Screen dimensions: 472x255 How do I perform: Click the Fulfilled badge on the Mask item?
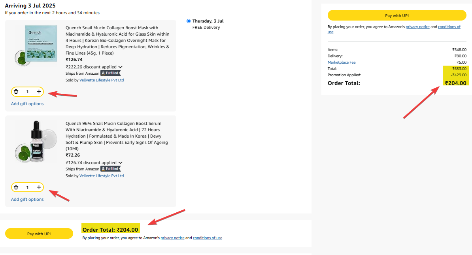click(x=110, y=73)
